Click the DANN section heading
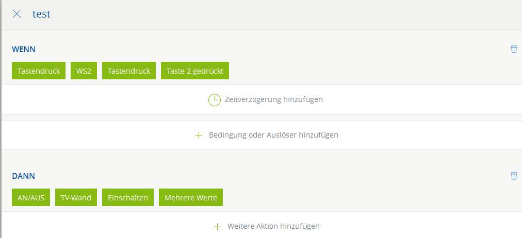The width and height of the screenshot is (522, 238). [x=23, y=176]
